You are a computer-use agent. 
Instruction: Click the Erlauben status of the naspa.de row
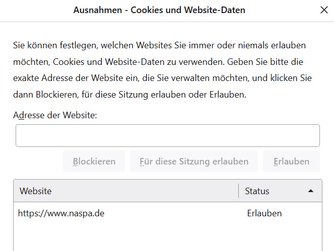click(x=264, y=213)
